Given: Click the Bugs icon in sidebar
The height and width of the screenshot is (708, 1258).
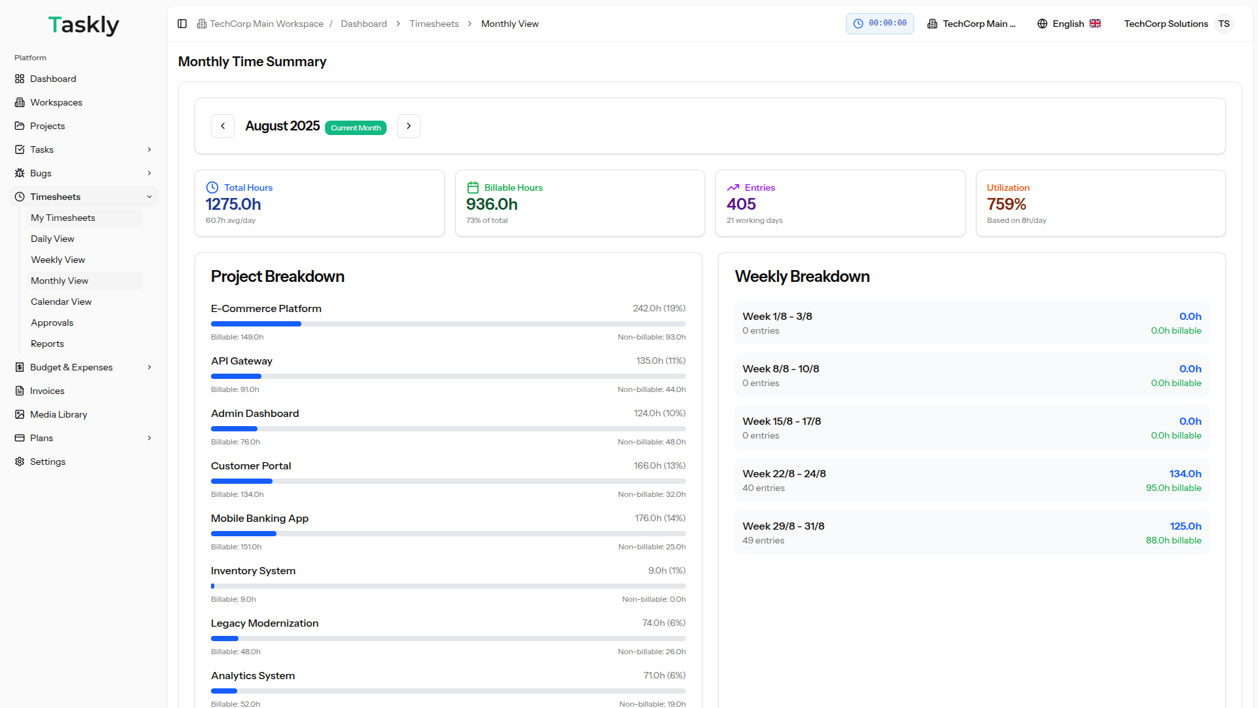Looking at the screenshot, I should [20, 173].
